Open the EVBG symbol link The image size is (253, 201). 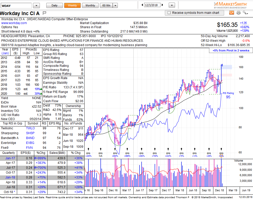(x=30, y=143)
